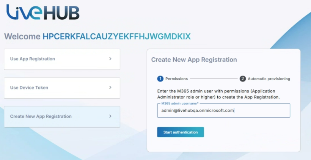Click the Application Administrator role instruction text

coord(216,94)
